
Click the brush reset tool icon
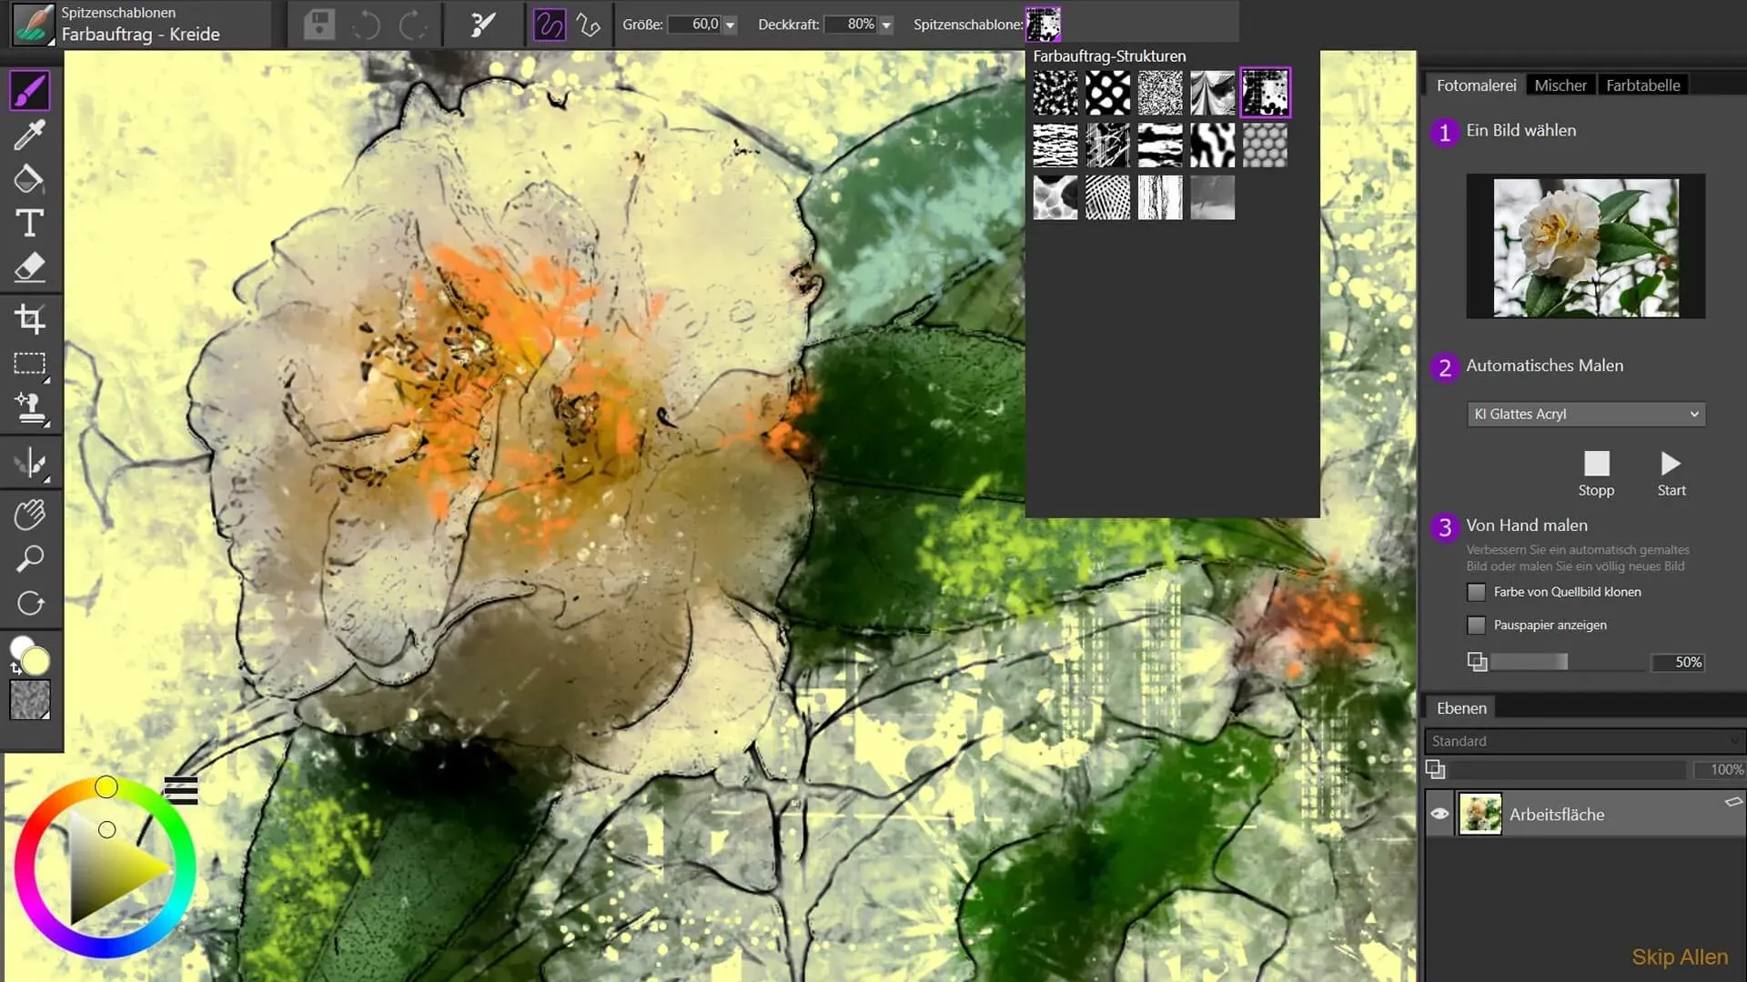tap(482, 25)
